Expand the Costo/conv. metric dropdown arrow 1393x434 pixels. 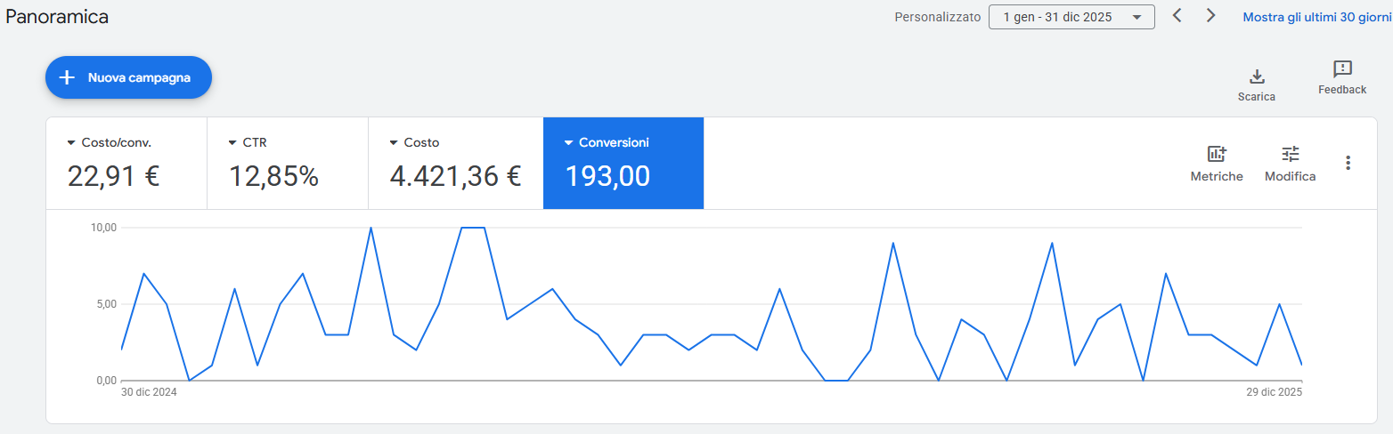(71, 143)
